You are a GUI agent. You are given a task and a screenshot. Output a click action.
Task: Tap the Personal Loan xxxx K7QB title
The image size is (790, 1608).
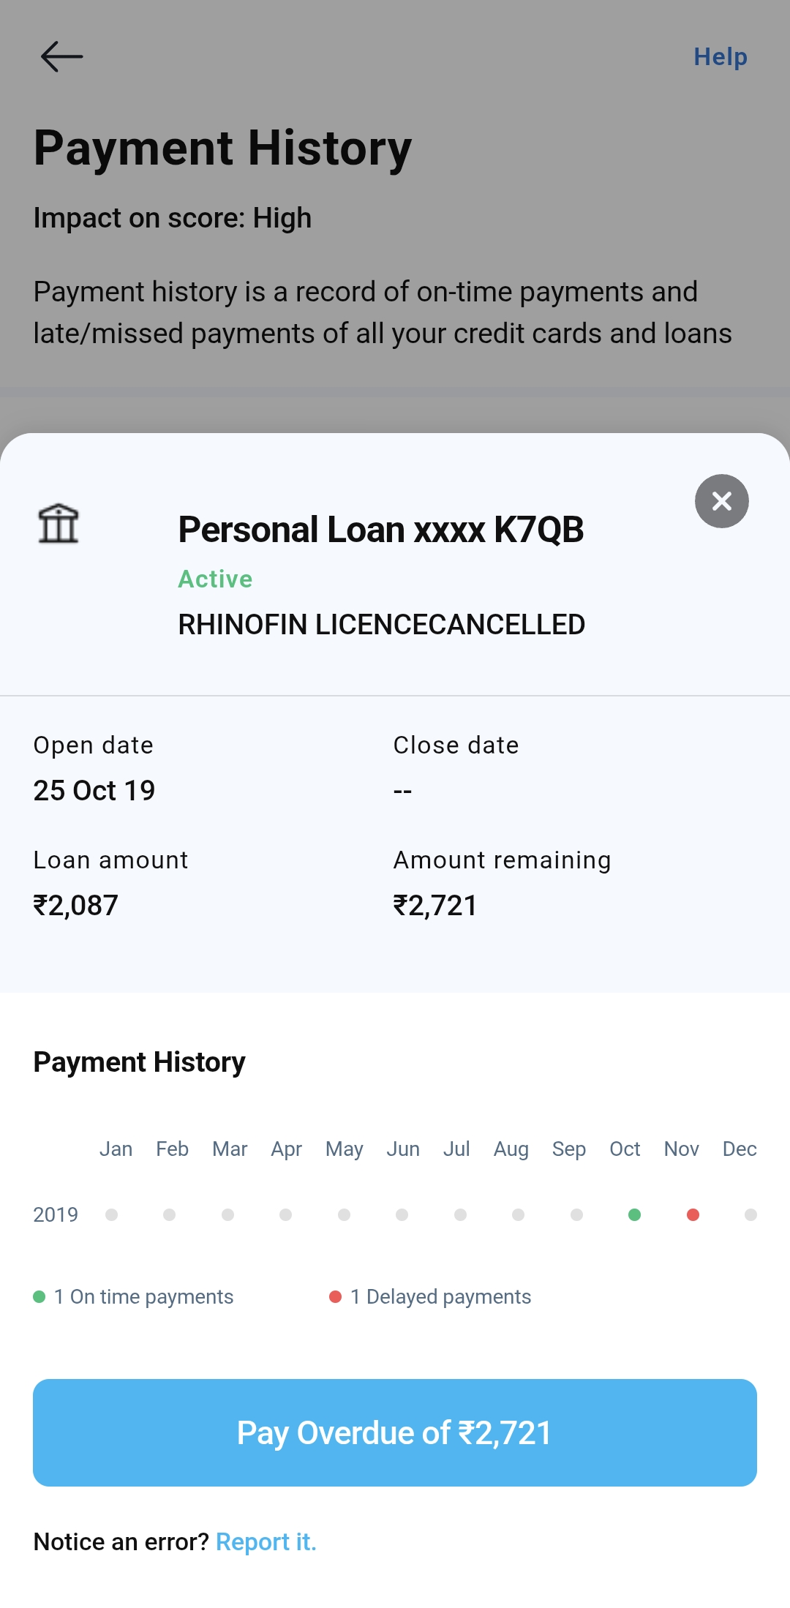click(x=380, y=530)
